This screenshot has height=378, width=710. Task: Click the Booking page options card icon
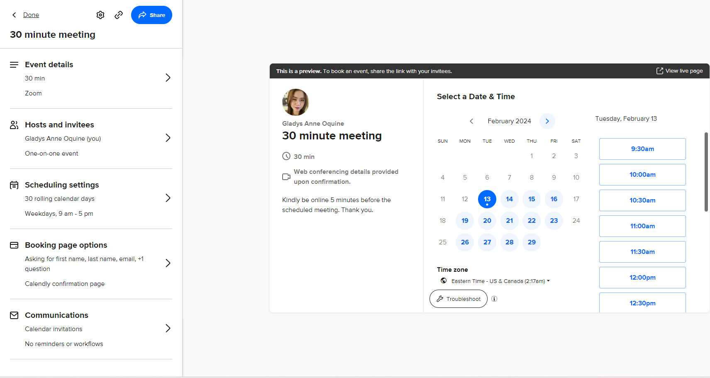(x=14, y=245)
